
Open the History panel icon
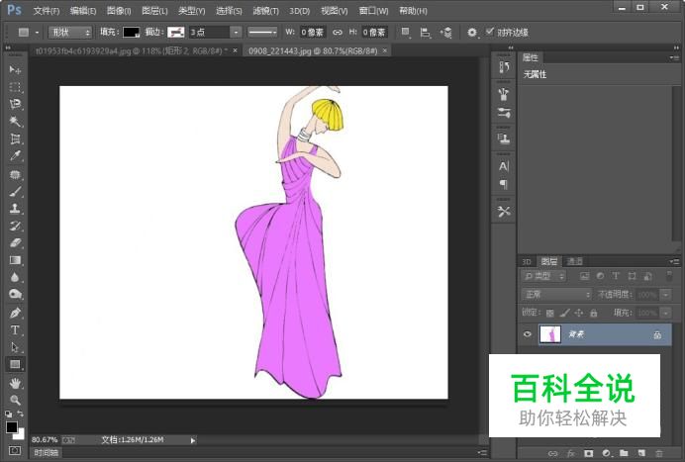coord(503,67)
